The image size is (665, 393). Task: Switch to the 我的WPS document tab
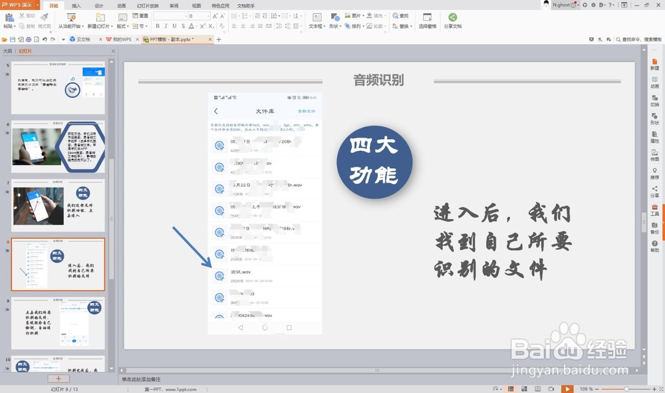[x=122, y=39]
